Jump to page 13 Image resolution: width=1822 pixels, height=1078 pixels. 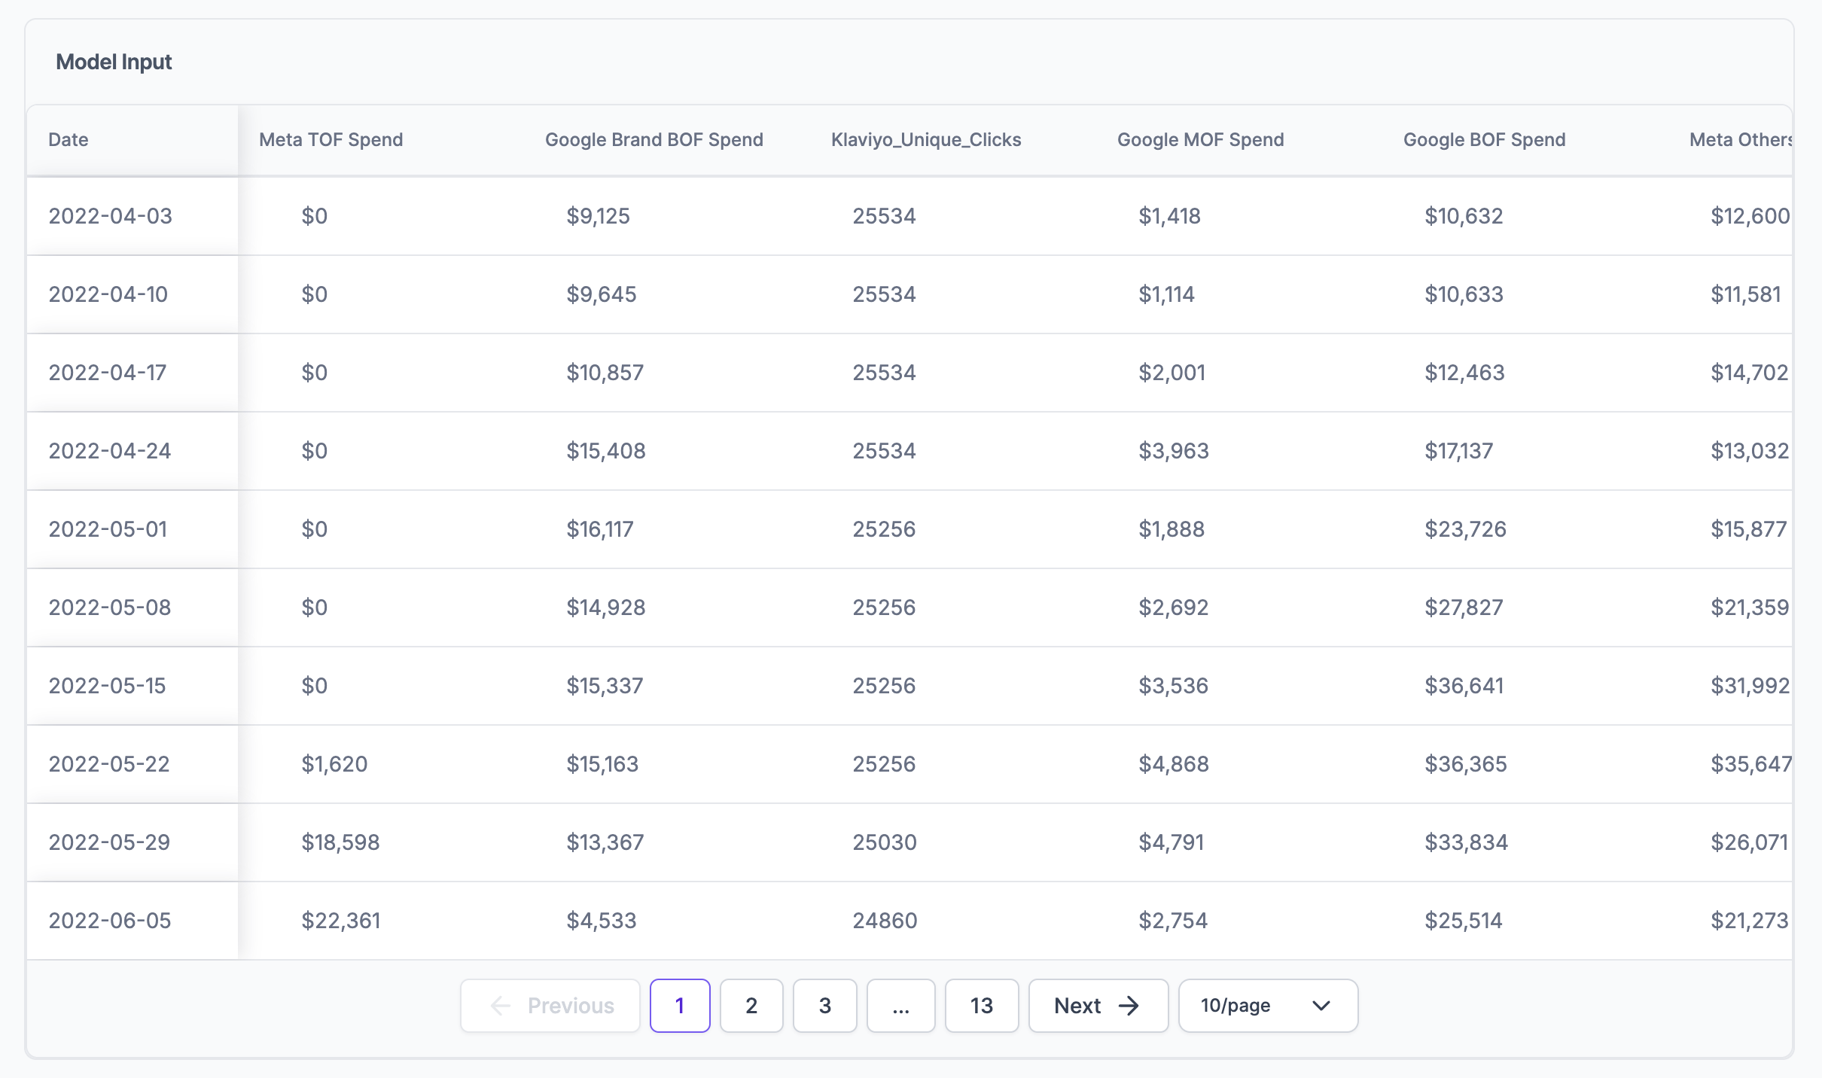pos(981,1006)
